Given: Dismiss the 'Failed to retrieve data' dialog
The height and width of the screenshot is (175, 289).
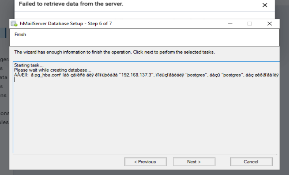Looking at the screenshot, I should [265, 5].
